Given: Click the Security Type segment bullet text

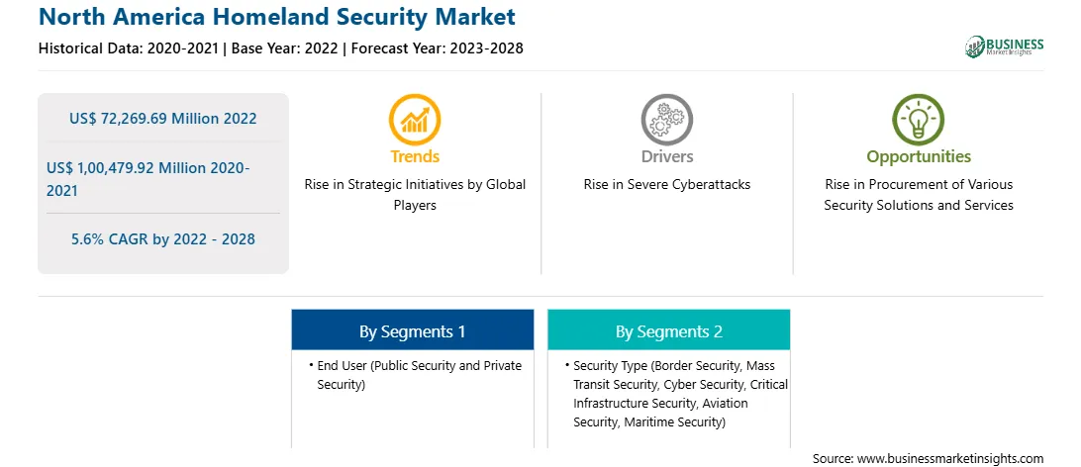Looking at the screenshot, I should (x=675, y=394).
